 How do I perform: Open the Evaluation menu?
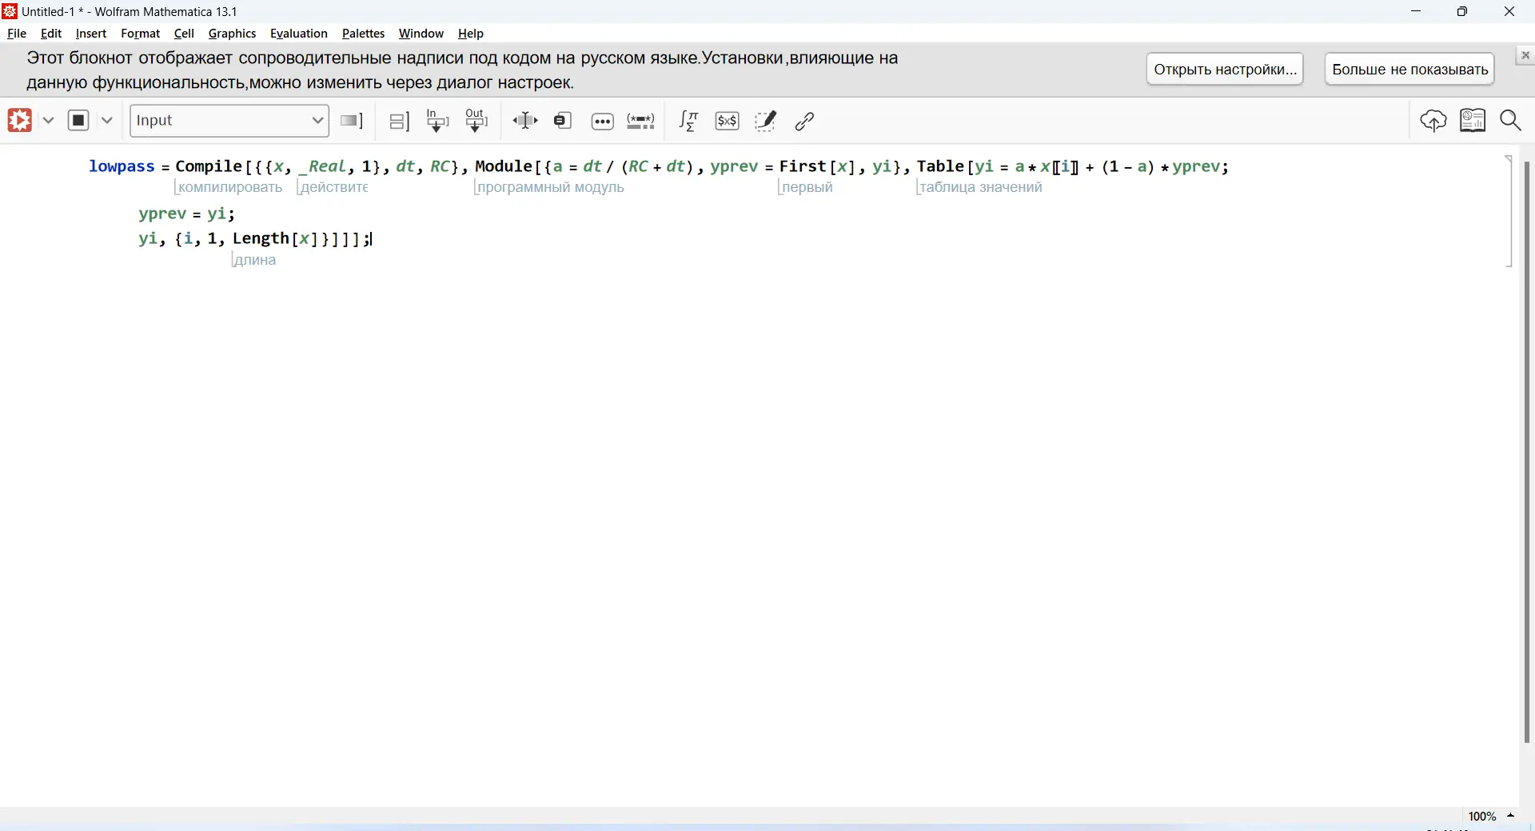point(299,34)
